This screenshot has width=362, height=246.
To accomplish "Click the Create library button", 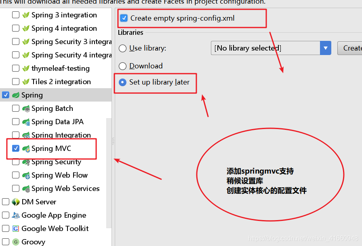I will (x=349, y=48).
